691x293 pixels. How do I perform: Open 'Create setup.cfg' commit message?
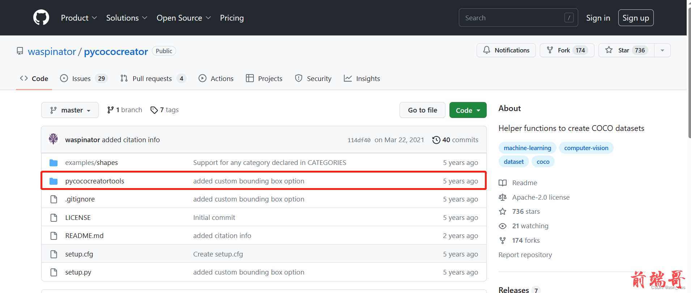[218, 254]
